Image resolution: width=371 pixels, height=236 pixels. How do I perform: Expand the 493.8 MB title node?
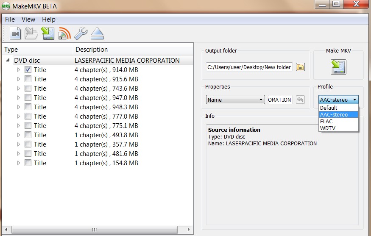19,135
